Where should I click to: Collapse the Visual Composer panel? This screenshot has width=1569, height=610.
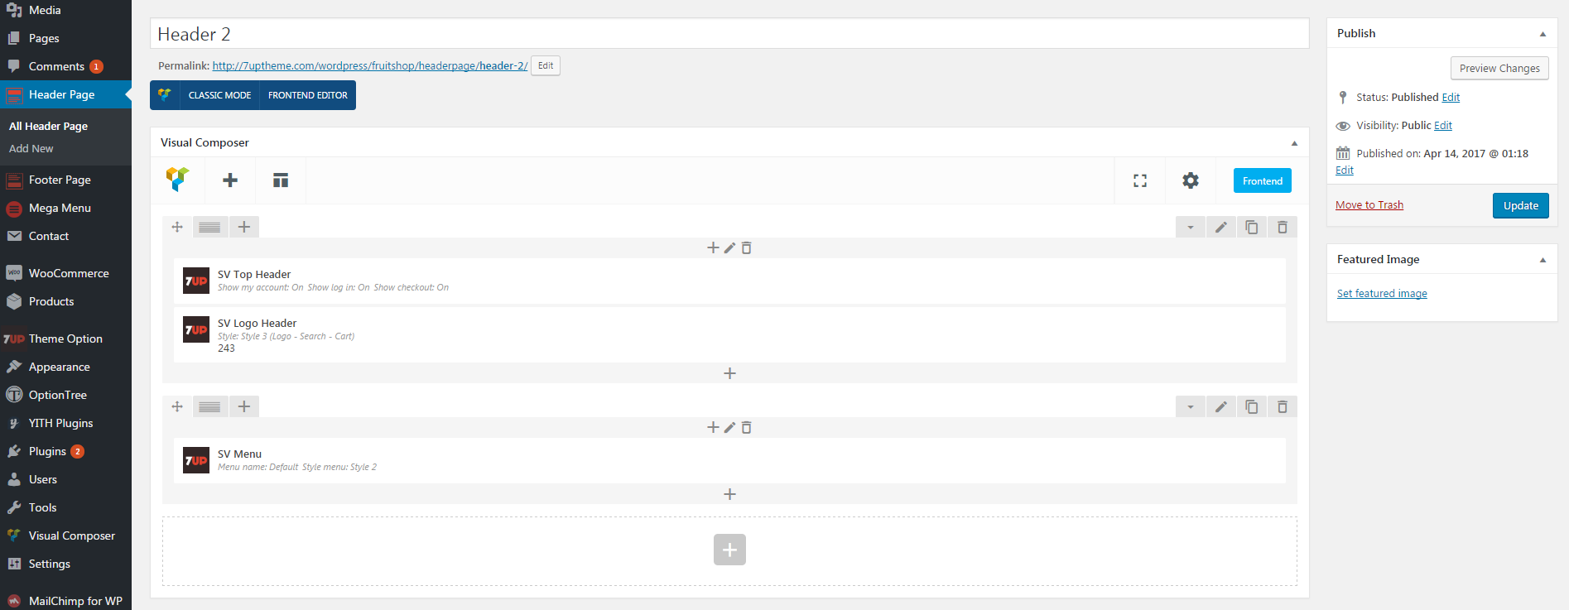(1294, 143)
